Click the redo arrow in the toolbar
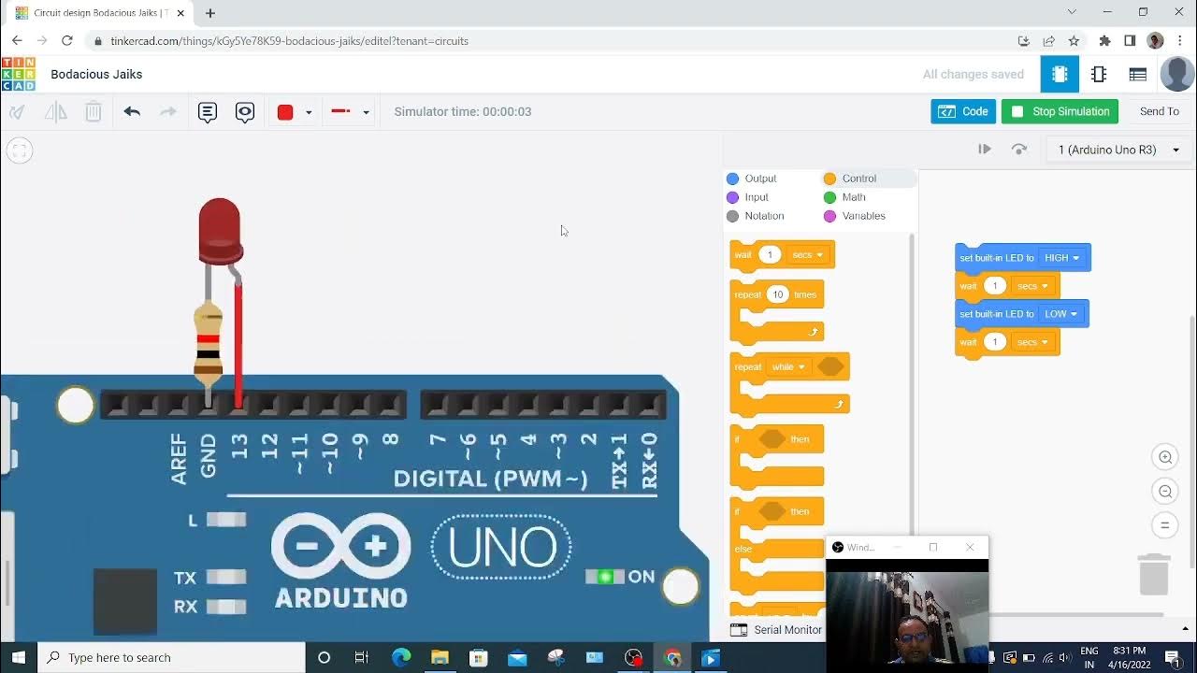 click(x=168, y=112)
